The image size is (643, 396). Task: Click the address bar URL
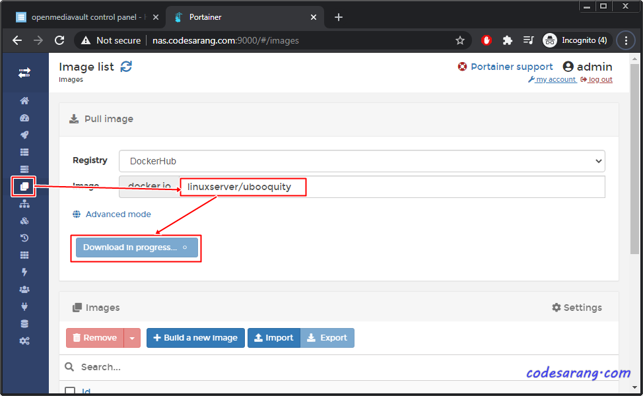pyautogui.click(x=226, y=40)
